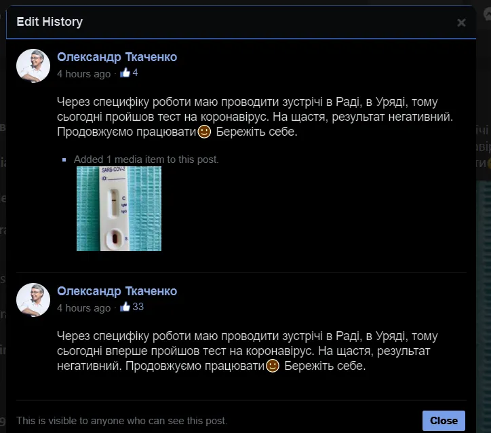Click the thumbs-up icon beside count 4
Image resolution: width=491 pixels, height=433 pixels.
125,73
